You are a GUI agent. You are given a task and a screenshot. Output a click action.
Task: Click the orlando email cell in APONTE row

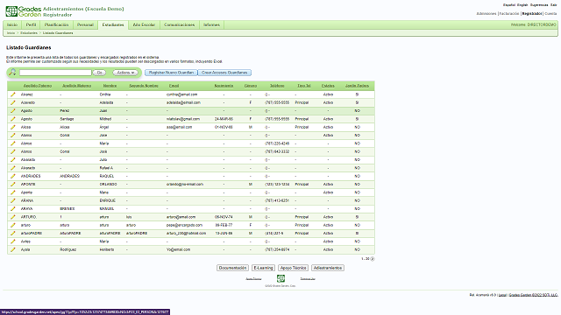pyautogui.click(x=185, y=185)
